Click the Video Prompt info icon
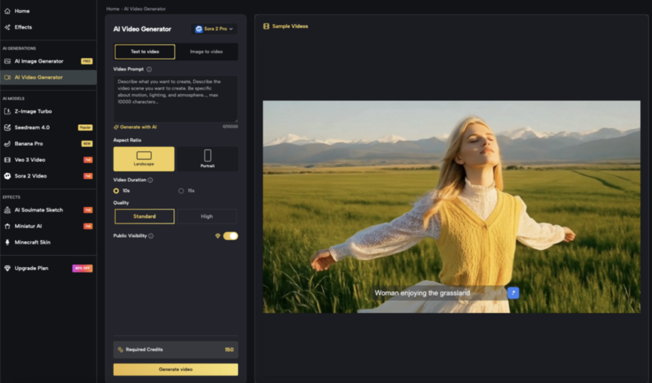652x383 pixels. [x=149, y=69]
